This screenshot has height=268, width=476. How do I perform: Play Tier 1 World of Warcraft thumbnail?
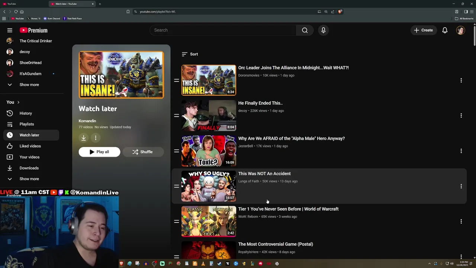tap(209, 221)
